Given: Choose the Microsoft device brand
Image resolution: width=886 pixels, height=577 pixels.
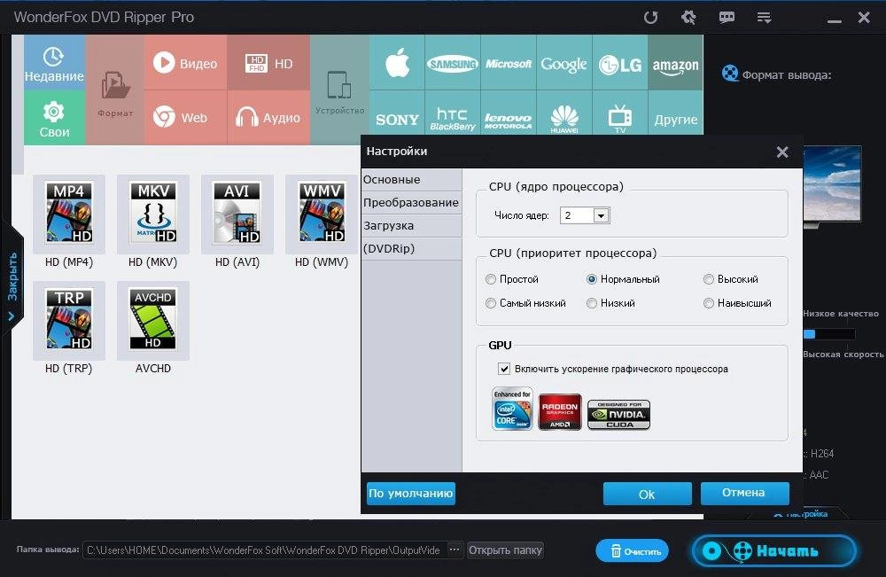Looking at the screenshot, I should click(x=508, y=62).
